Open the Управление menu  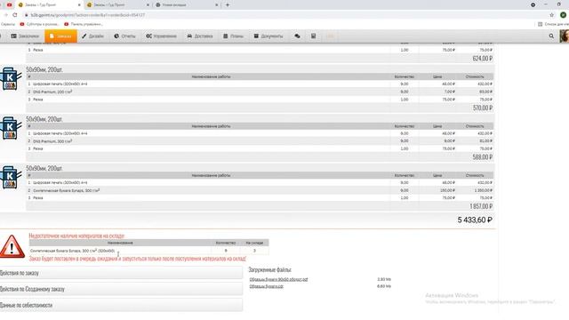pyautogui.click(x=162, y=36)
